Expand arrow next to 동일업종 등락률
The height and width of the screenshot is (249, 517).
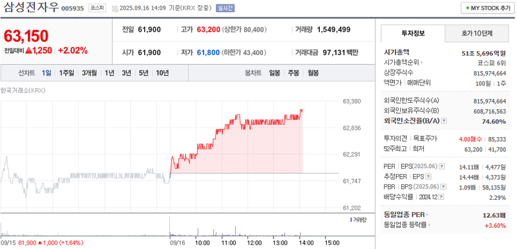(x=429, y=225)
